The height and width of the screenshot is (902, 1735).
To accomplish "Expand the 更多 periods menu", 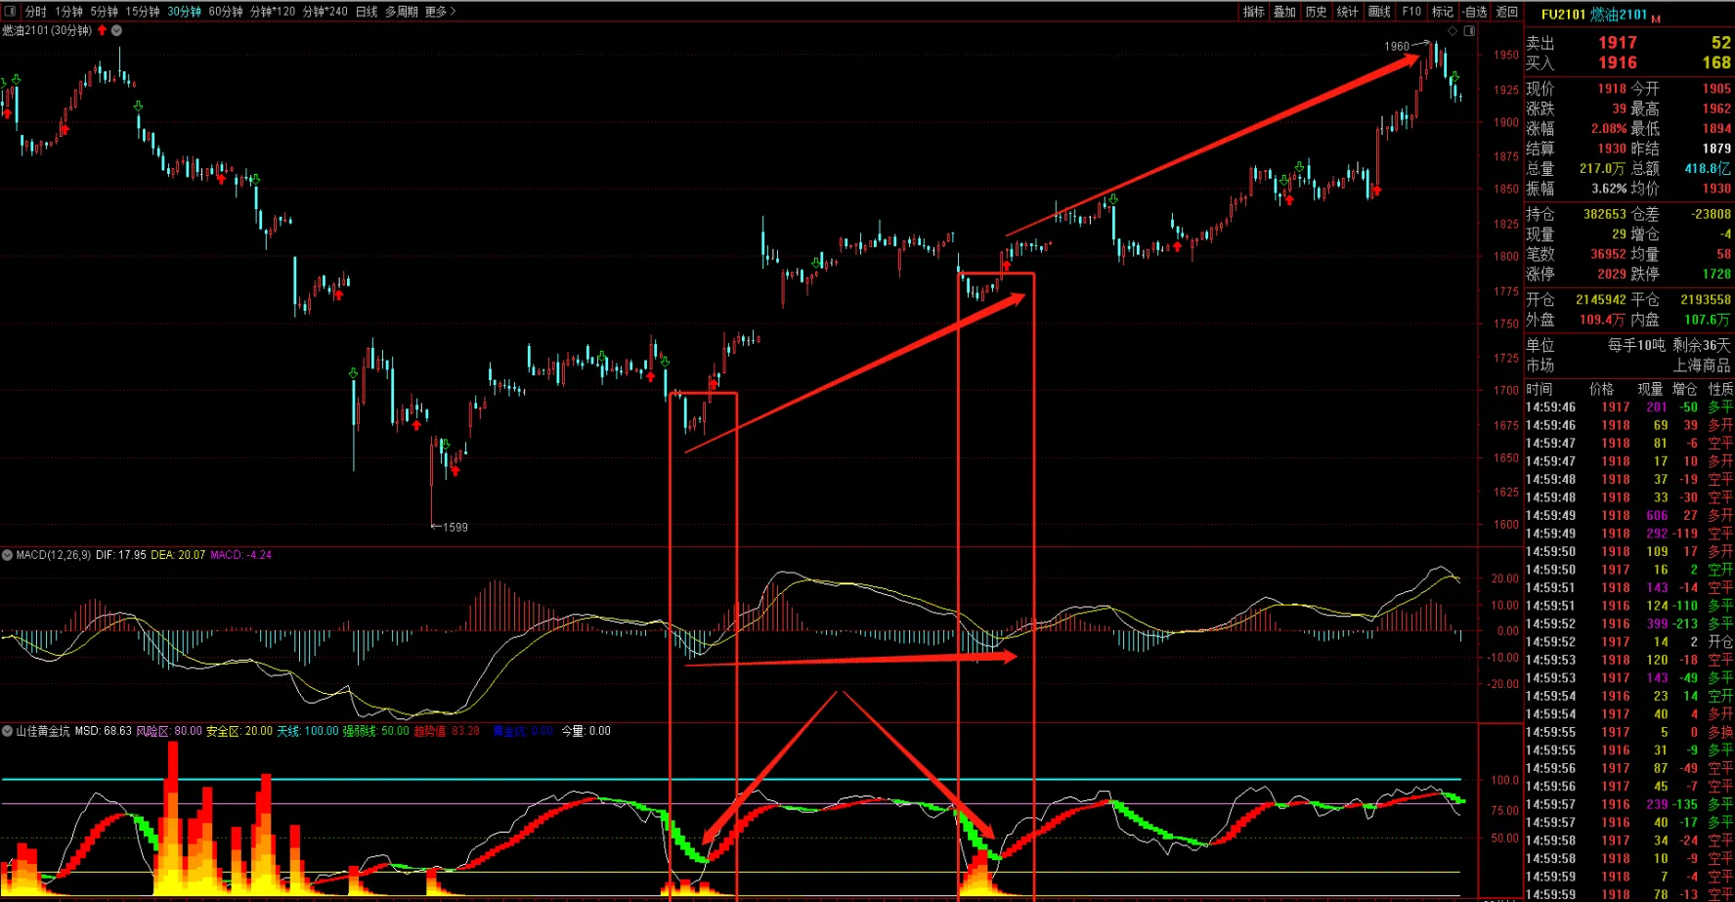I will (440, 12).
